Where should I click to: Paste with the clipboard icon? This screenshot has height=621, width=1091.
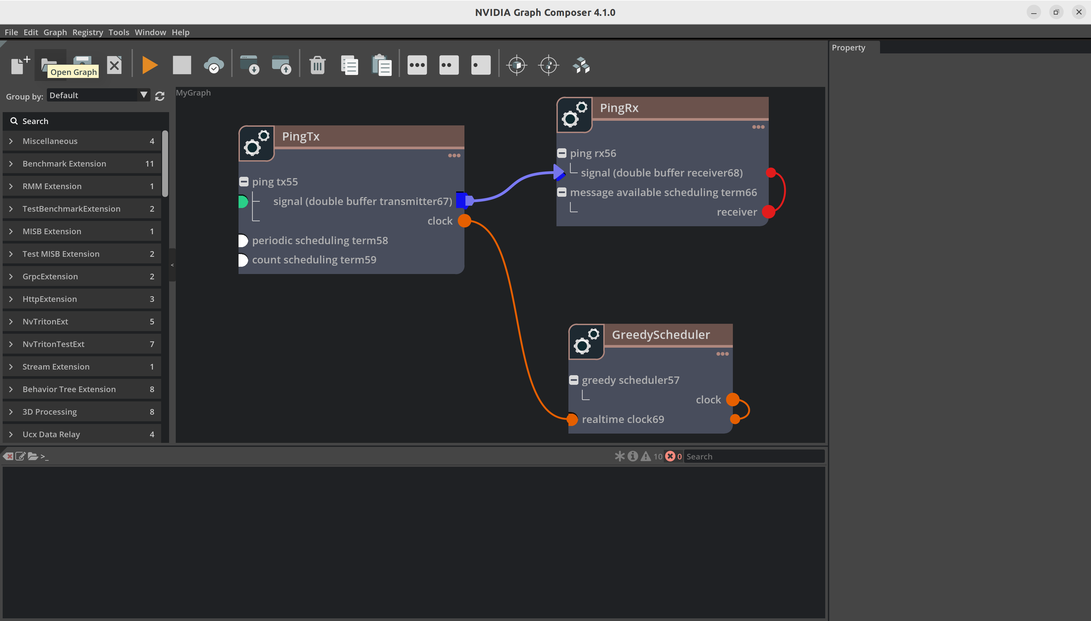pyautogui.click(x=381, y=65)
